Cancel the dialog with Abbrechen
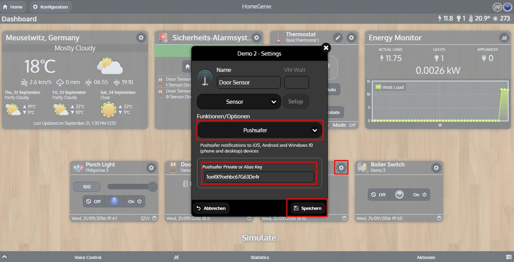The height and width of the screenshot is (262, 514). tap(211, 208)
